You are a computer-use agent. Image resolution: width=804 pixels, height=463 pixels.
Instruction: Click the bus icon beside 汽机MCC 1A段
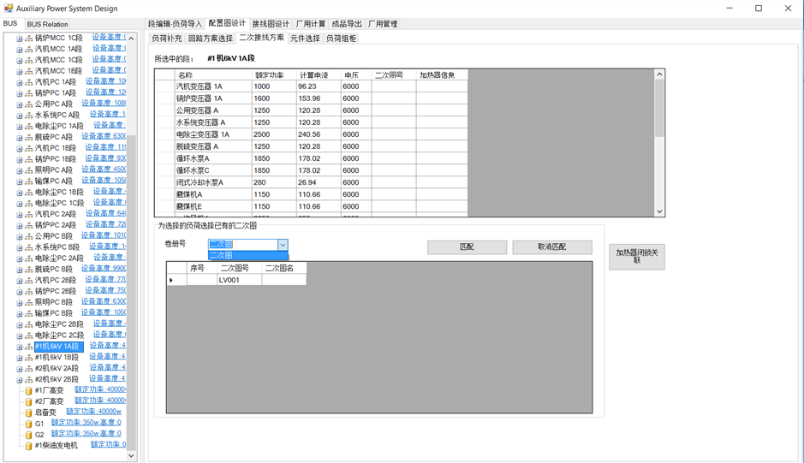(x=29, y=50)
